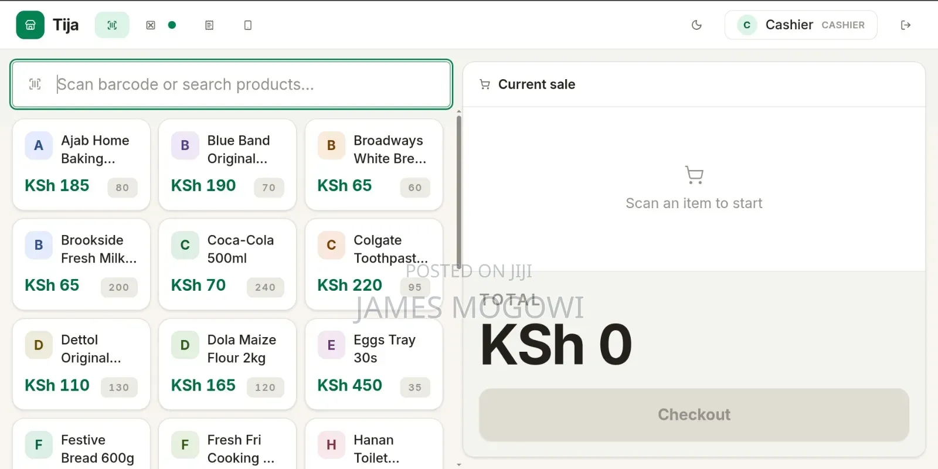
Task: Add Dettol Original to sale
Action: point(81,364)
